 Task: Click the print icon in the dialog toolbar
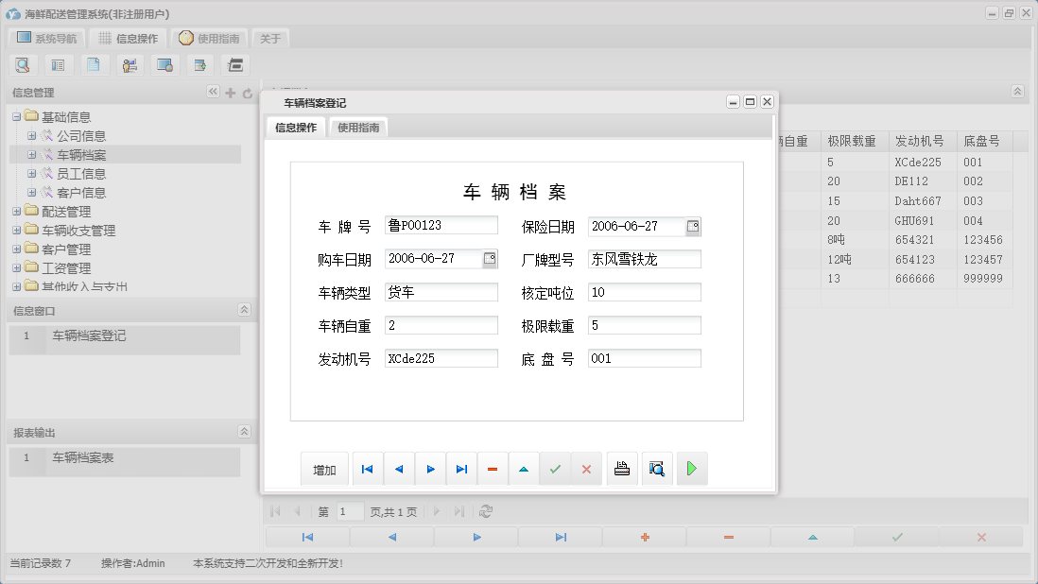[621, 468]
